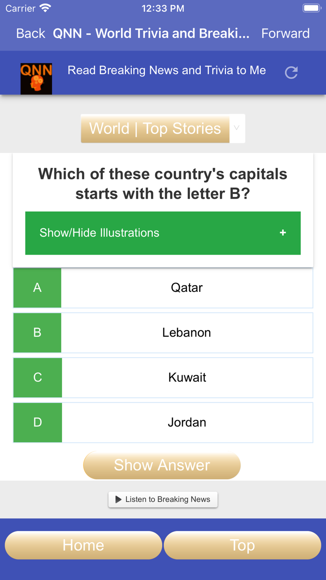Start the Listen to Breaking News player
Screen dimensions: 326x580
[163, 499]
